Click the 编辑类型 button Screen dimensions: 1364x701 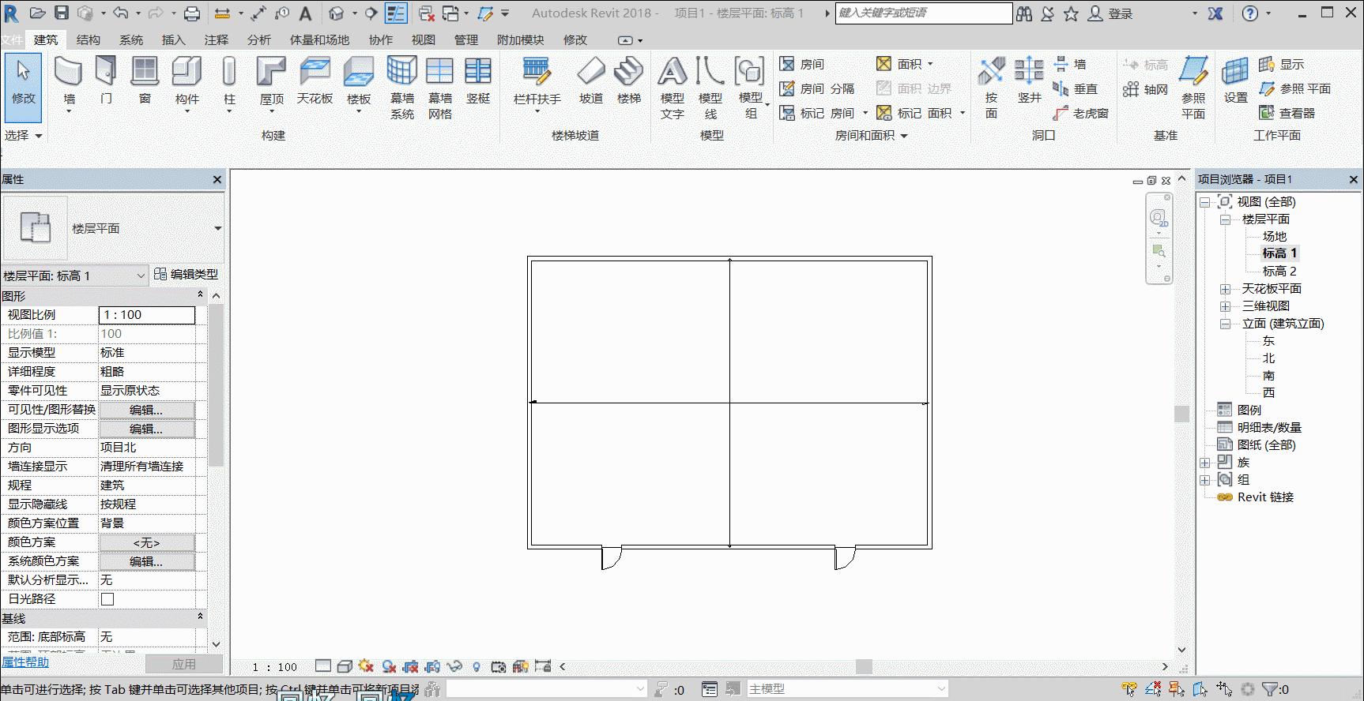click(x=187, y=275)
